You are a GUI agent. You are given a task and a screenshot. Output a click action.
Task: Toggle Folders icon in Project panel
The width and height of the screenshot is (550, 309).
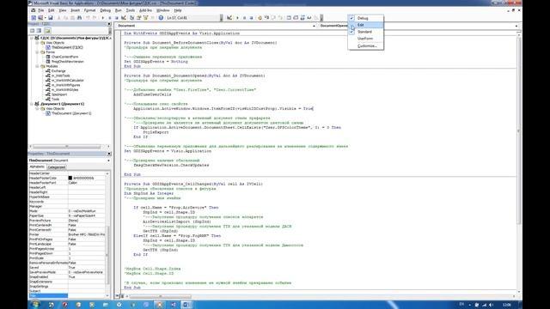47,31
